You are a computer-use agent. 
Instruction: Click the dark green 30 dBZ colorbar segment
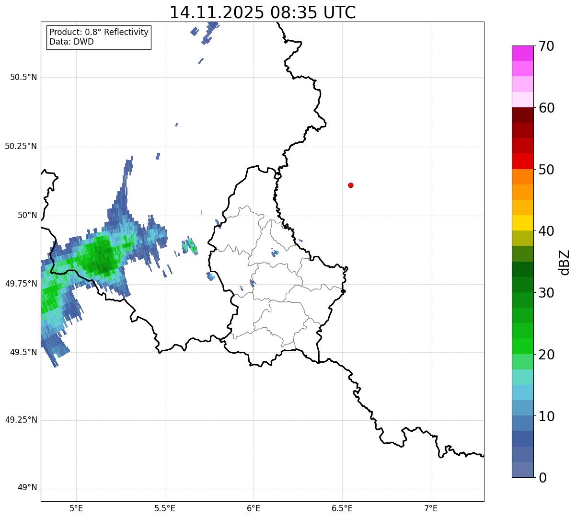point(522,285)
